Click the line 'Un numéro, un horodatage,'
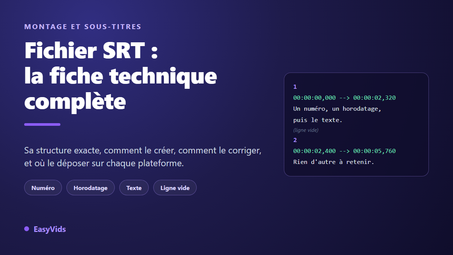453x255 pixels. [x=337, y=109]
